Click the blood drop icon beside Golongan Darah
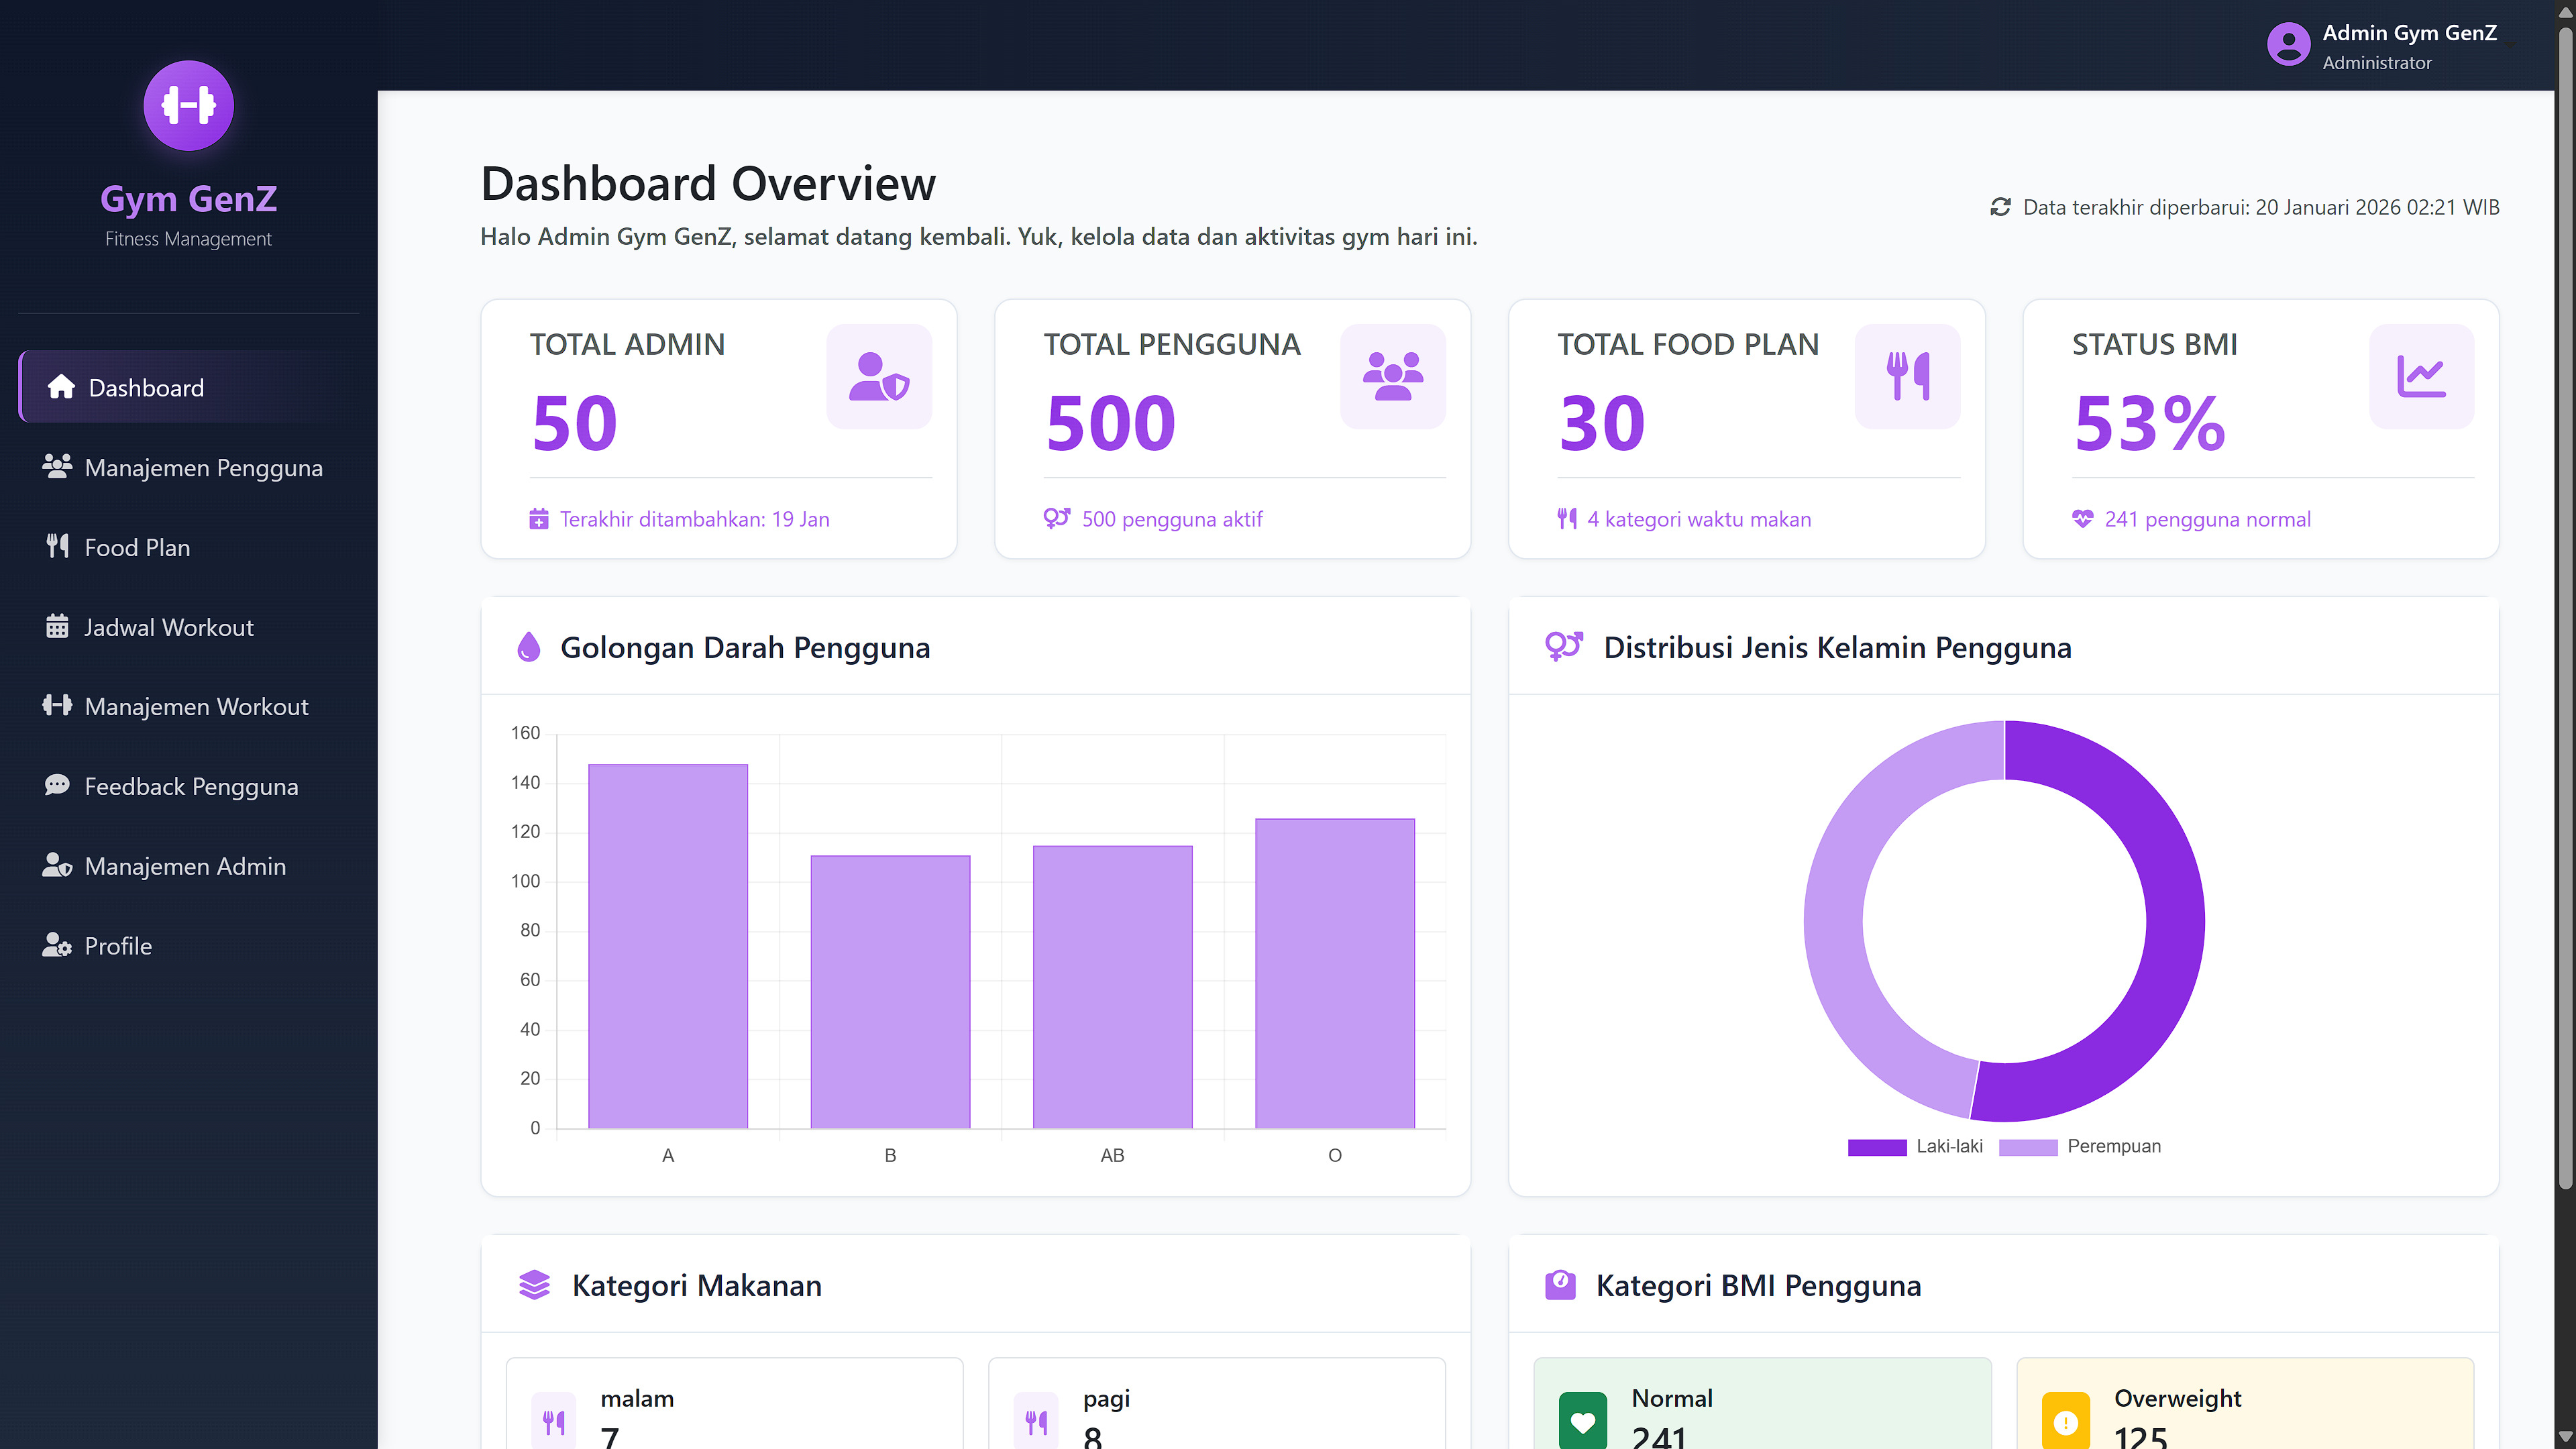This screenshot has width=2576, height=1449. 528,647
